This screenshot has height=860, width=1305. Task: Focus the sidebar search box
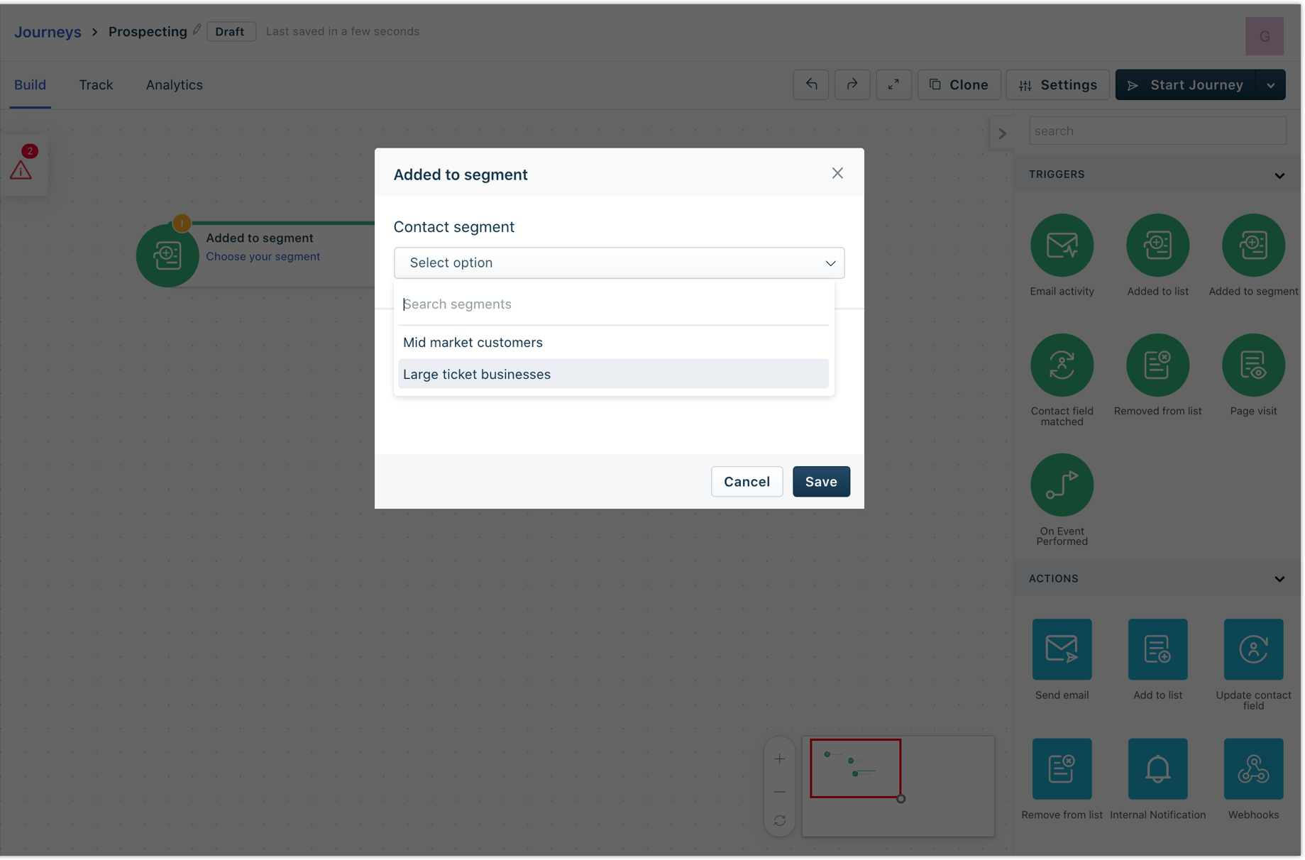point(1157,131)
